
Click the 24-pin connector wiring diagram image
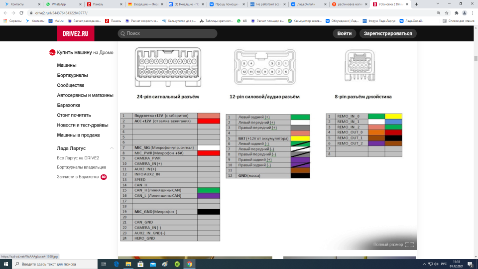tap(169, 68)
